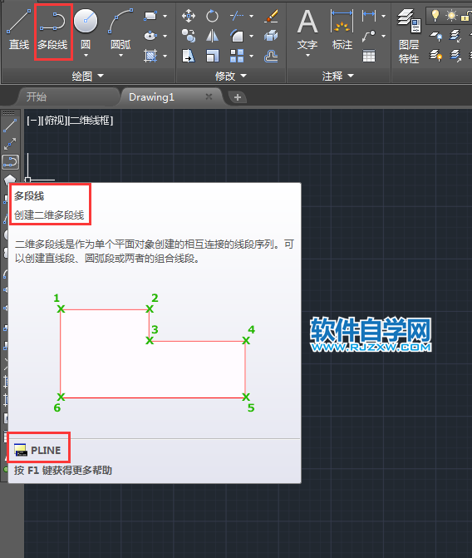
Task: Click the Polygon tool in the left vertical toolbar
Action: [x=10, y=179]
